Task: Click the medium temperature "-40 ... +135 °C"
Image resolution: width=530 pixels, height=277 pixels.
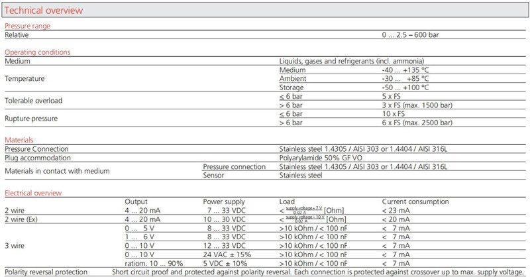Action: click(405, 70)
